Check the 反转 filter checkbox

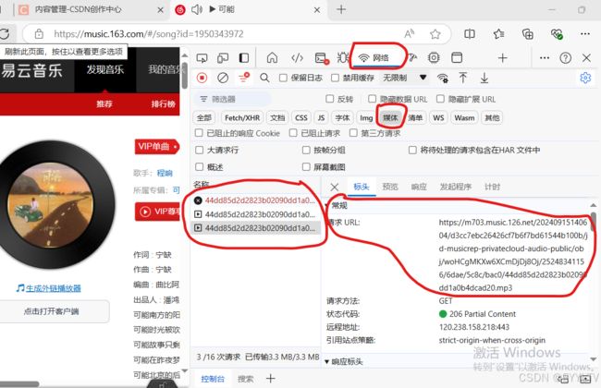pyautogui.click(x=330, y=99)
